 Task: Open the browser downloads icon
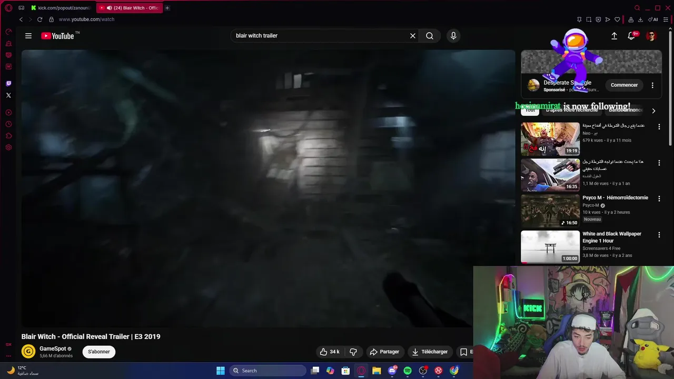(640, 19)
